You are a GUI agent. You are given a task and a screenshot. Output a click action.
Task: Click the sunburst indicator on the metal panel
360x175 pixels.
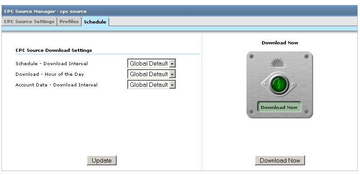click(278, 62)
